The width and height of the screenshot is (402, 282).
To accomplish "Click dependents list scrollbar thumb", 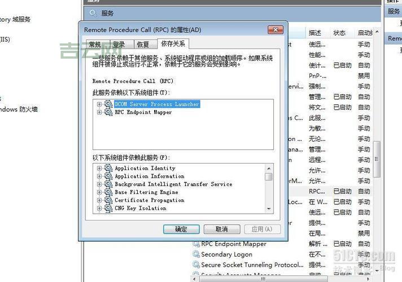I will pyautogui.click(x=269, y=177).
